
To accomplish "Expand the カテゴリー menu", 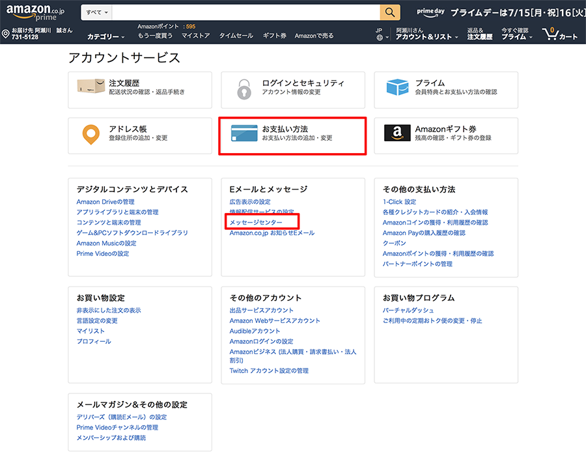I will [x=105, y=36].
